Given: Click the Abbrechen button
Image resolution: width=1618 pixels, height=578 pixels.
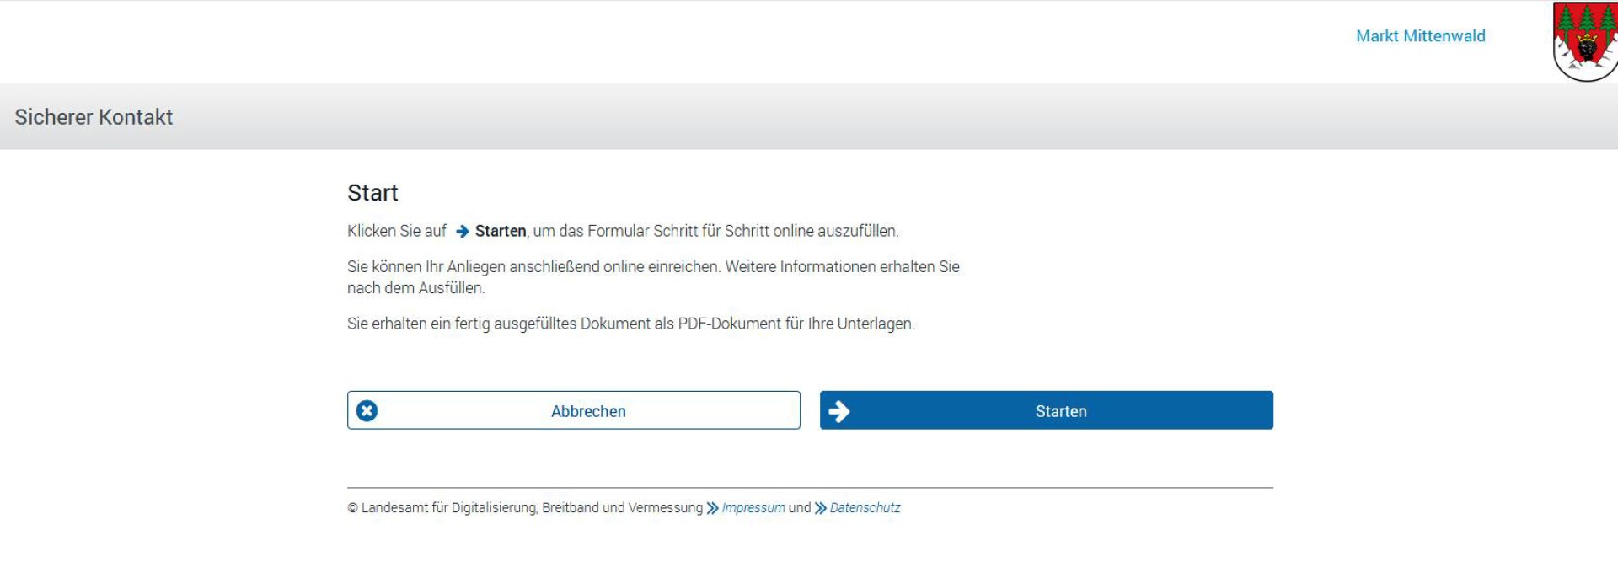Looking at the screenshot, I should coord(573,410).
